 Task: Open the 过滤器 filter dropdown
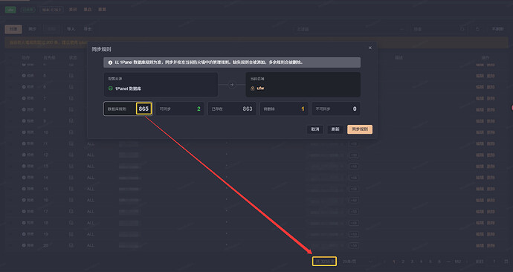coord(350,29)
